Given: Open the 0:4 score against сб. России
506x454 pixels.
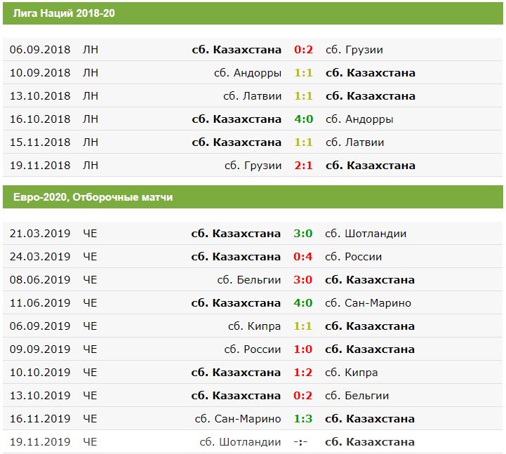Looking at the screenshot, I should tap(303, 257).
